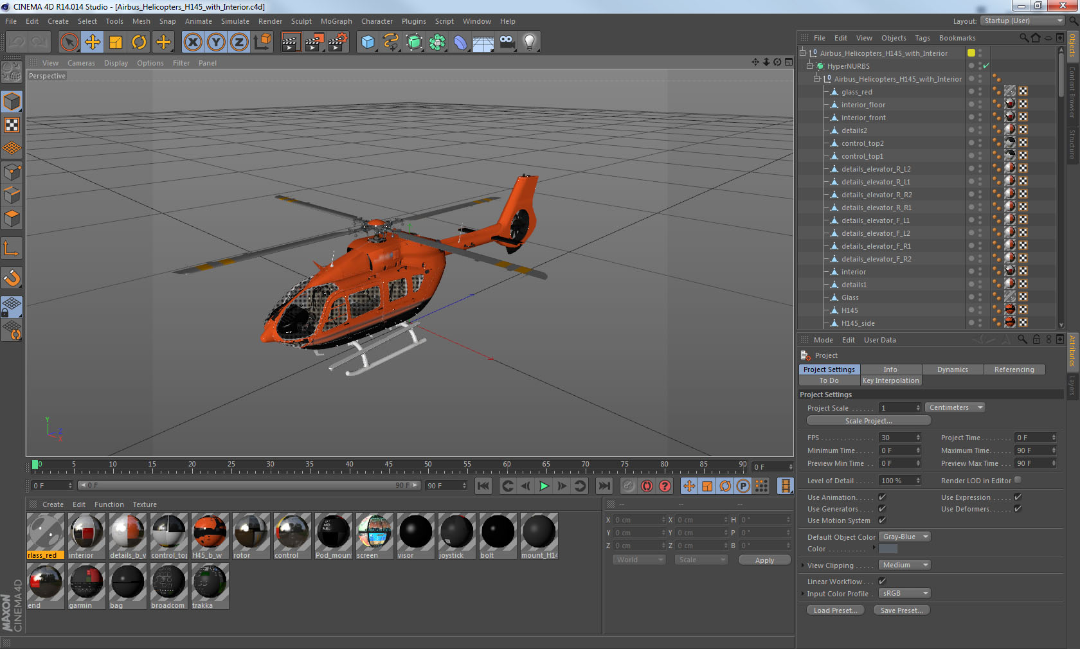Open material manager Function menu
Viewport: 1080px width, 649px height.
point(109,504)
